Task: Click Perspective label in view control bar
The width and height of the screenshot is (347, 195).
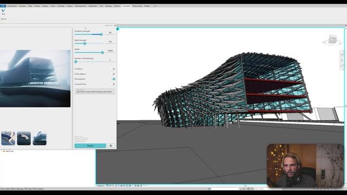Action: [x=100, y=186]
